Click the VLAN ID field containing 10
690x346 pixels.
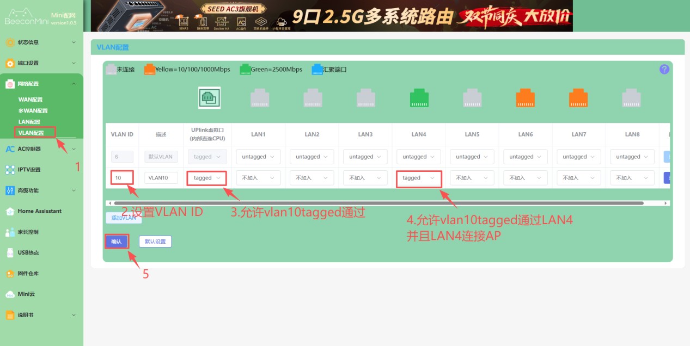tap(122, 178)
